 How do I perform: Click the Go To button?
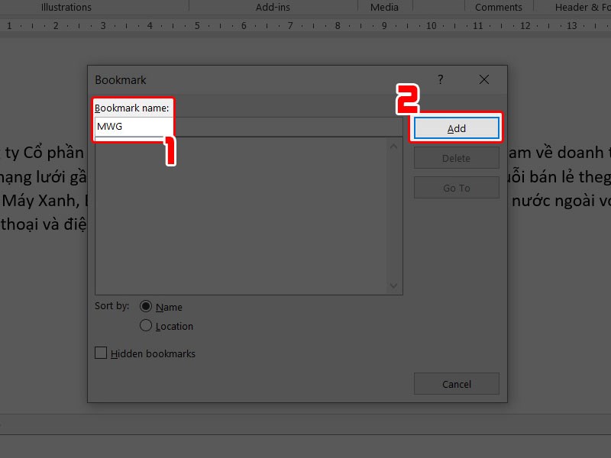point(456,188)
